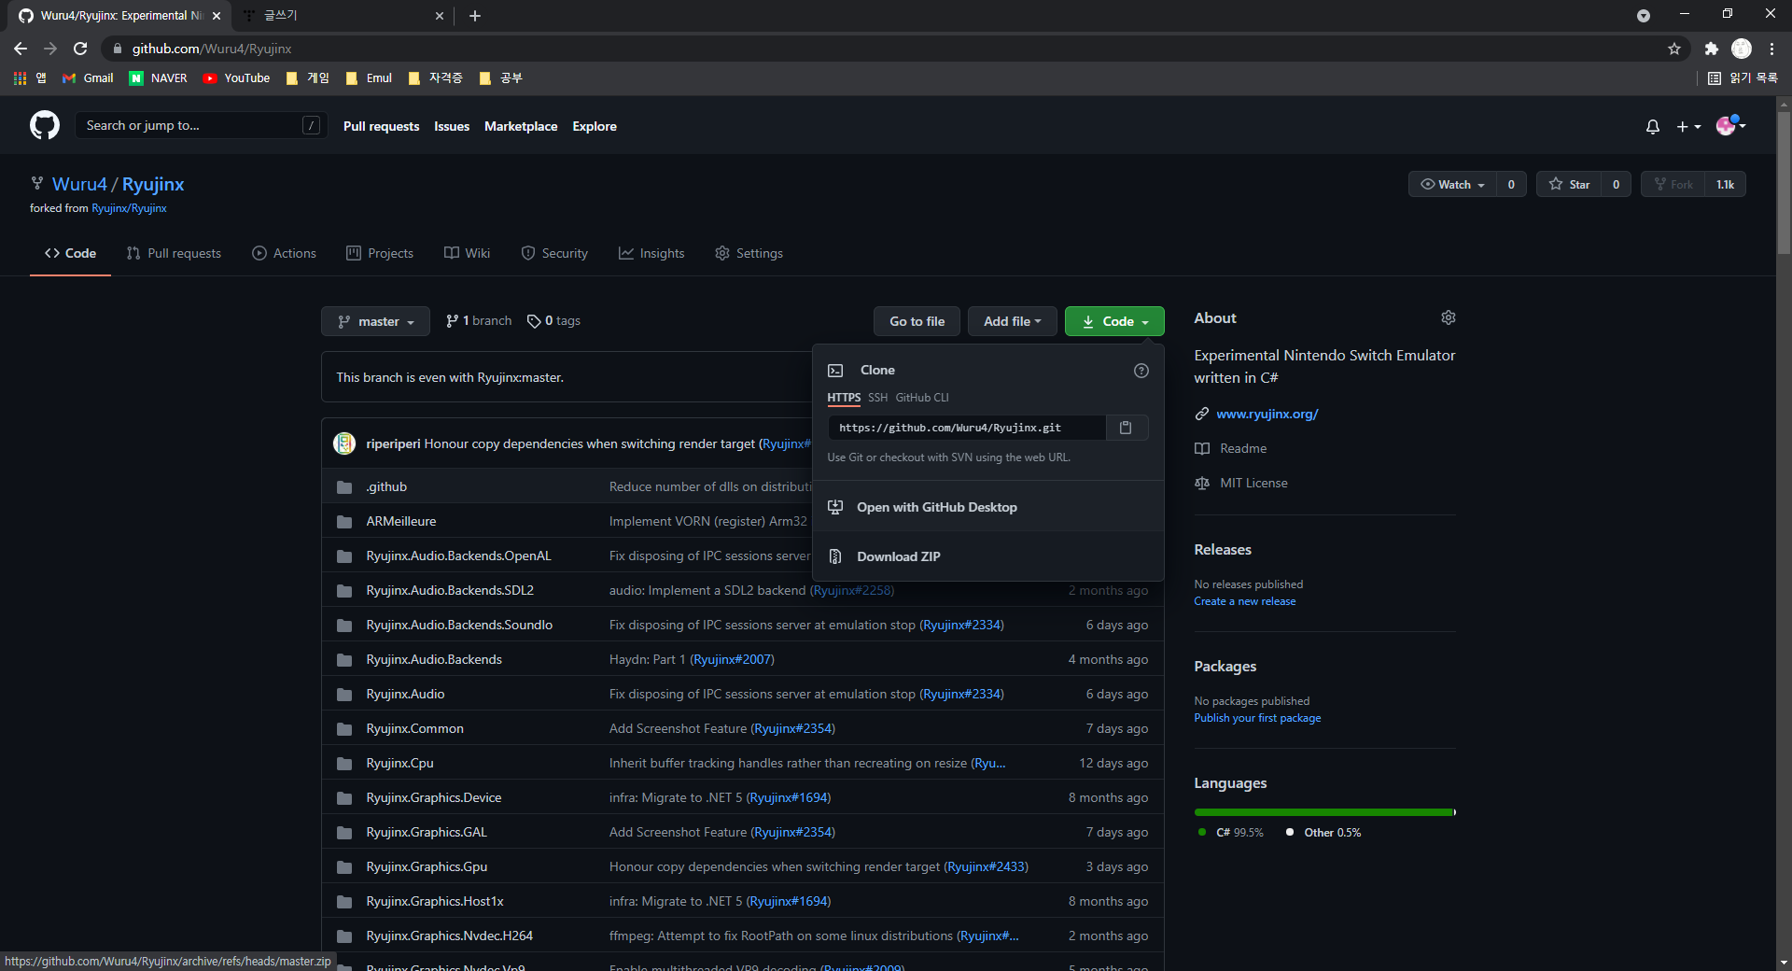Click the .github folder icon
This screenshot has width=1792, height=971.
click(x=344, y=487)
